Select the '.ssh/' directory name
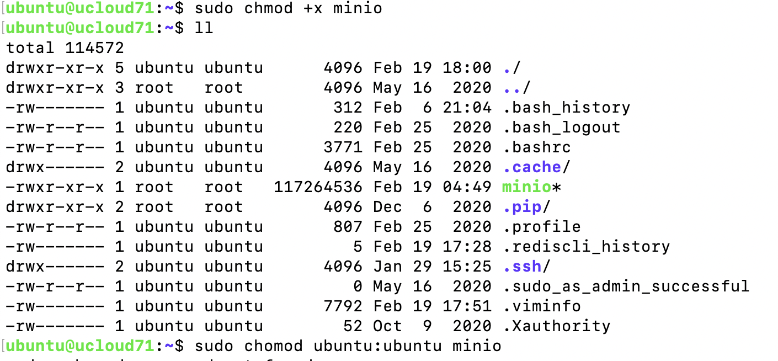This screenshot has height=361, width=778. click(527, 267)
